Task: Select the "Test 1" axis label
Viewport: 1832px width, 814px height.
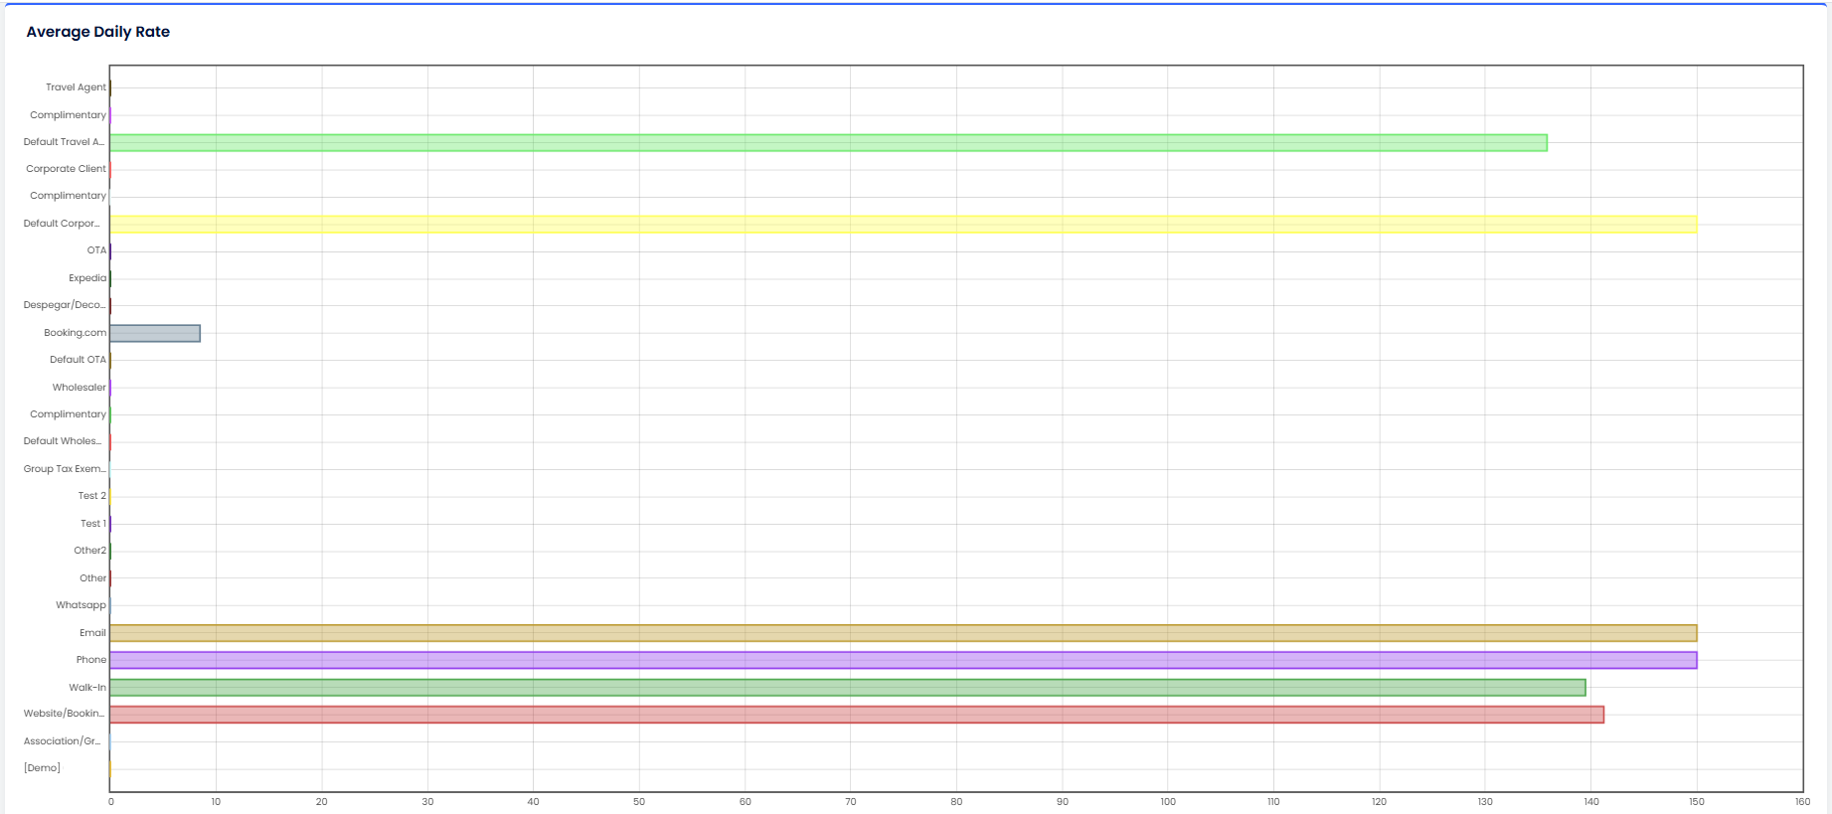Action: (93, 524)
